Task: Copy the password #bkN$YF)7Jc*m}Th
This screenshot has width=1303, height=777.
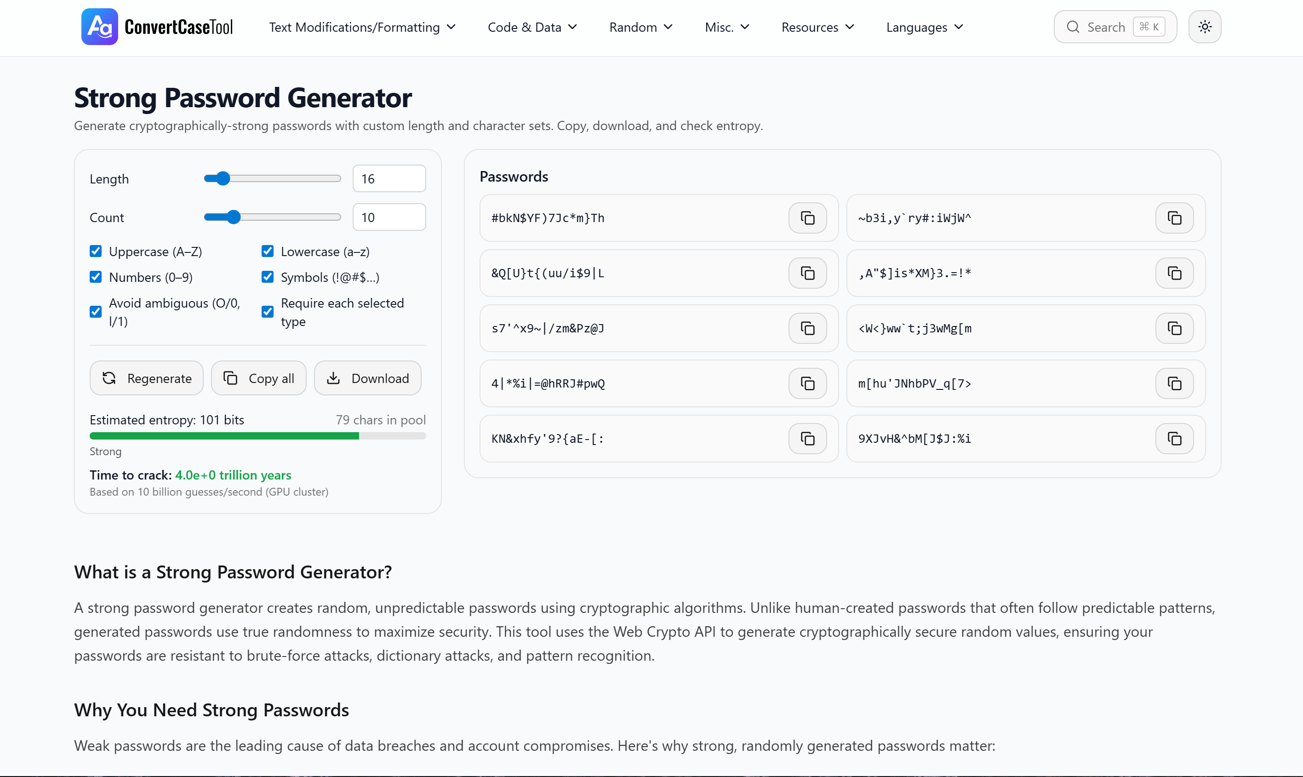Action: (807, 218)
